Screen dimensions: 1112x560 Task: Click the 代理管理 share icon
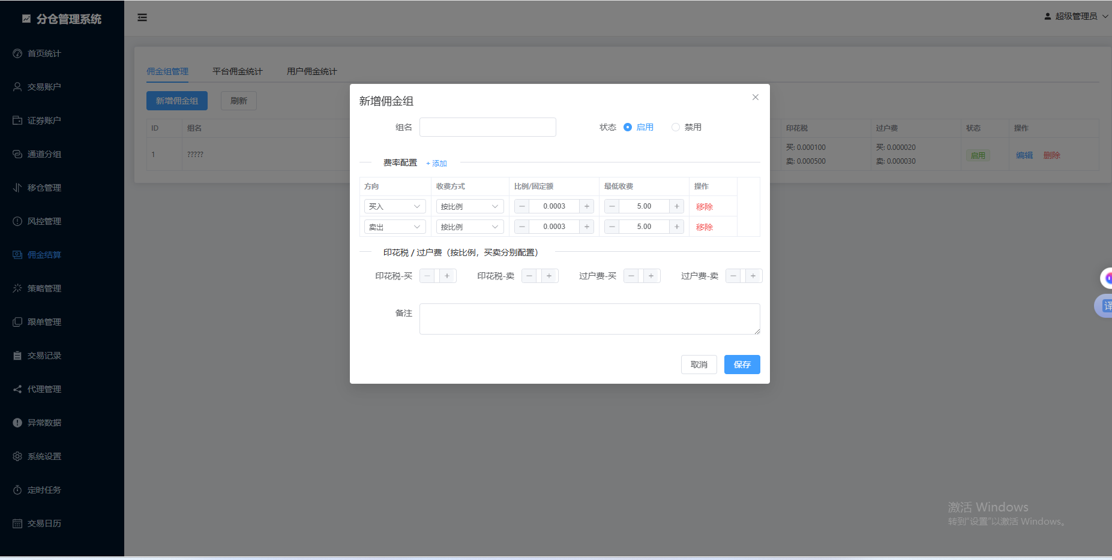pyautogui.click(x=17, y=389)
